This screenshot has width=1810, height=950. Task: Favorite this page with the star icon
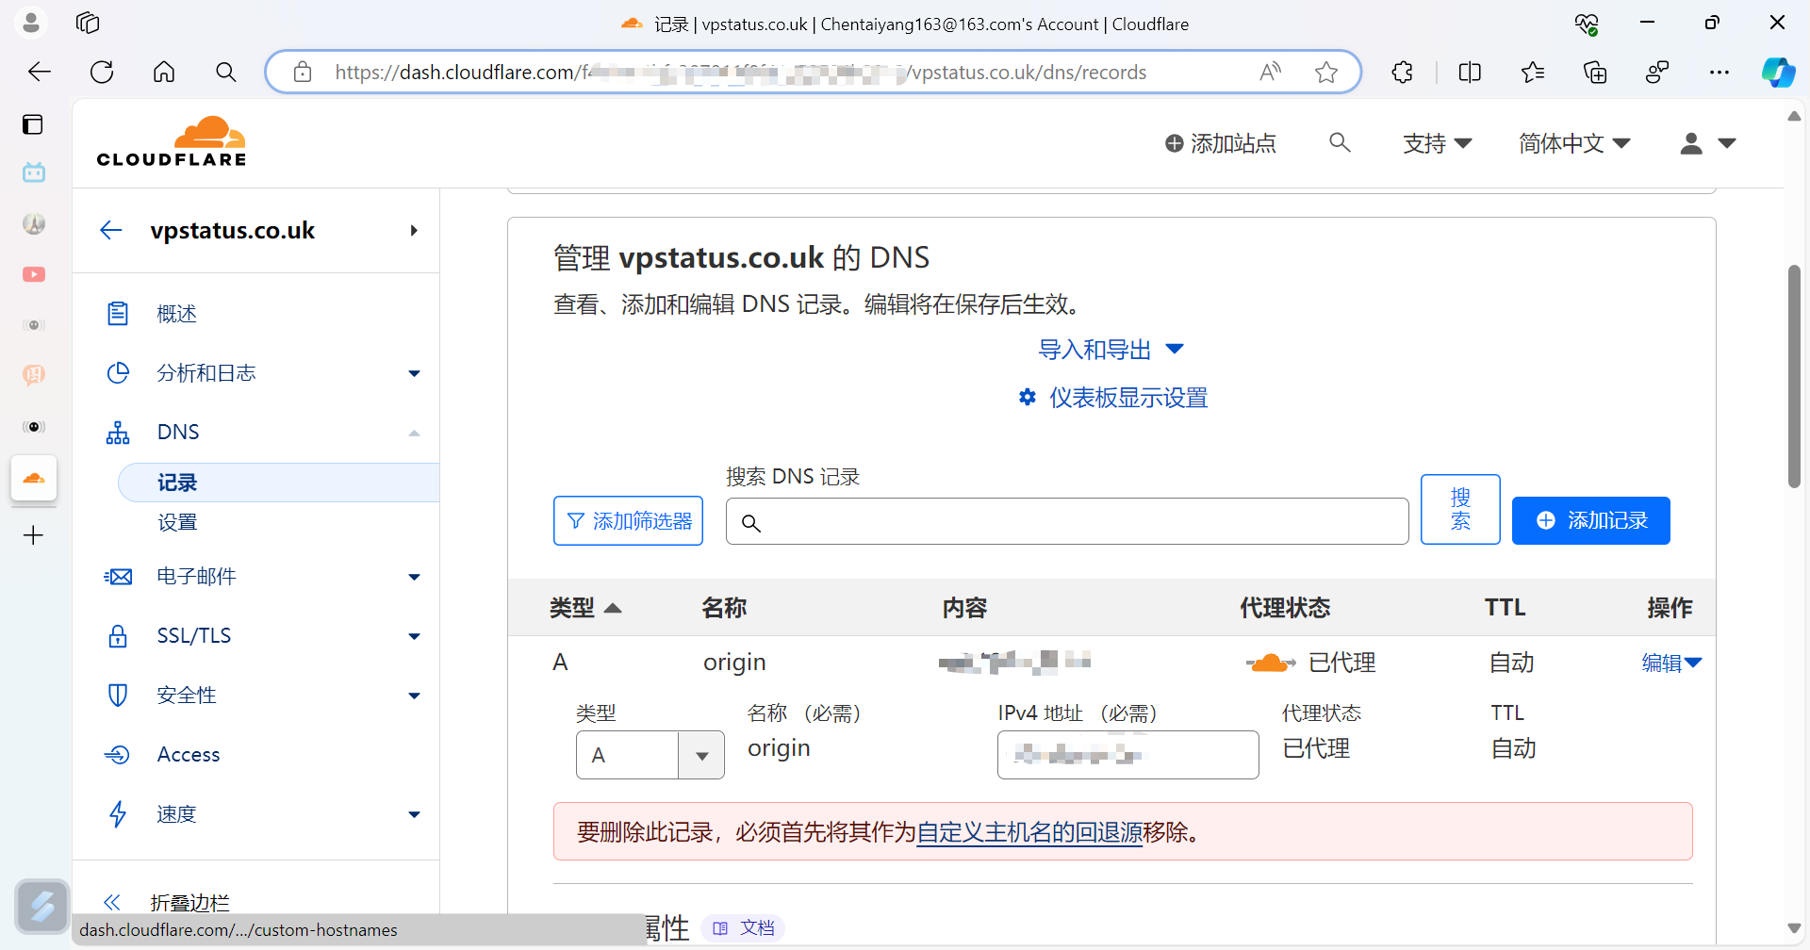[x=1326, y=72]
